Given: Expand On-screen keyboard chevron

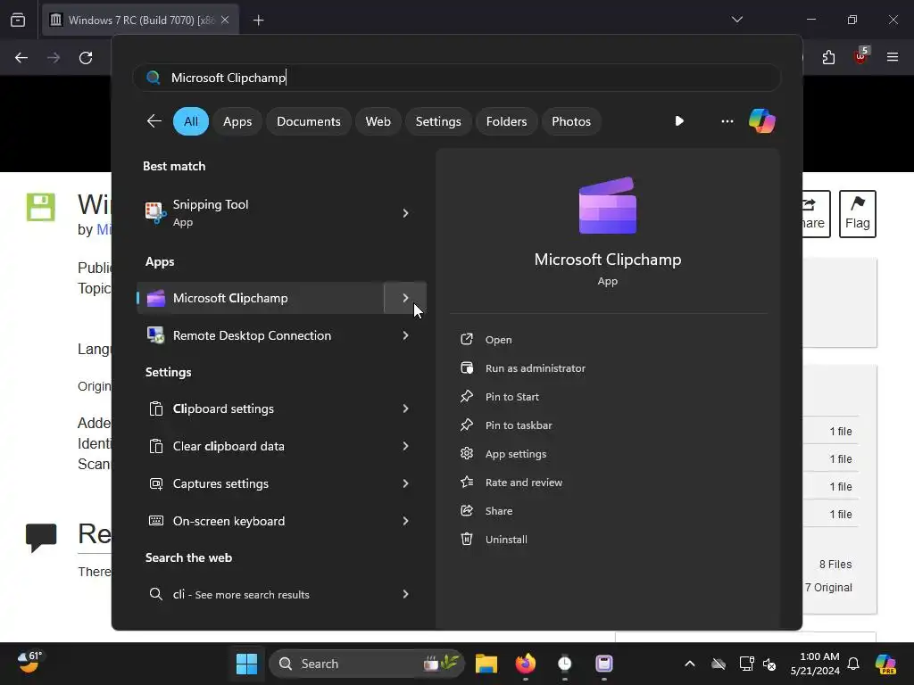Looking at the screenshot, I should point(406,521).
